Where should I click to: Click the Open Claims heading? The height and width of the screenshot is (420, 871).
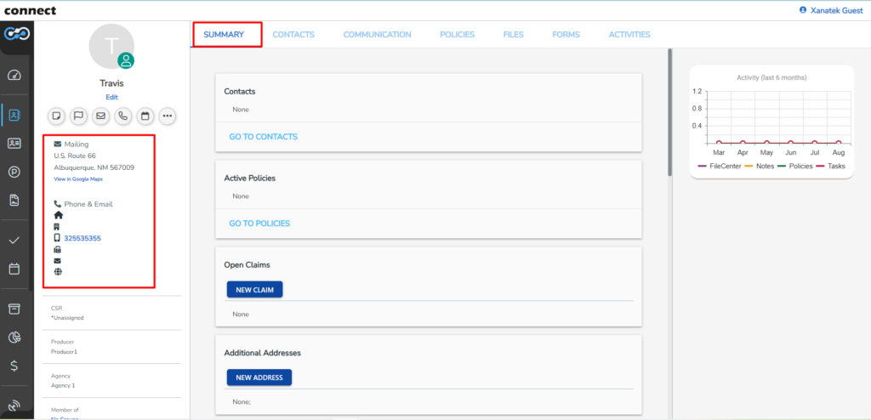click(247, 265)
